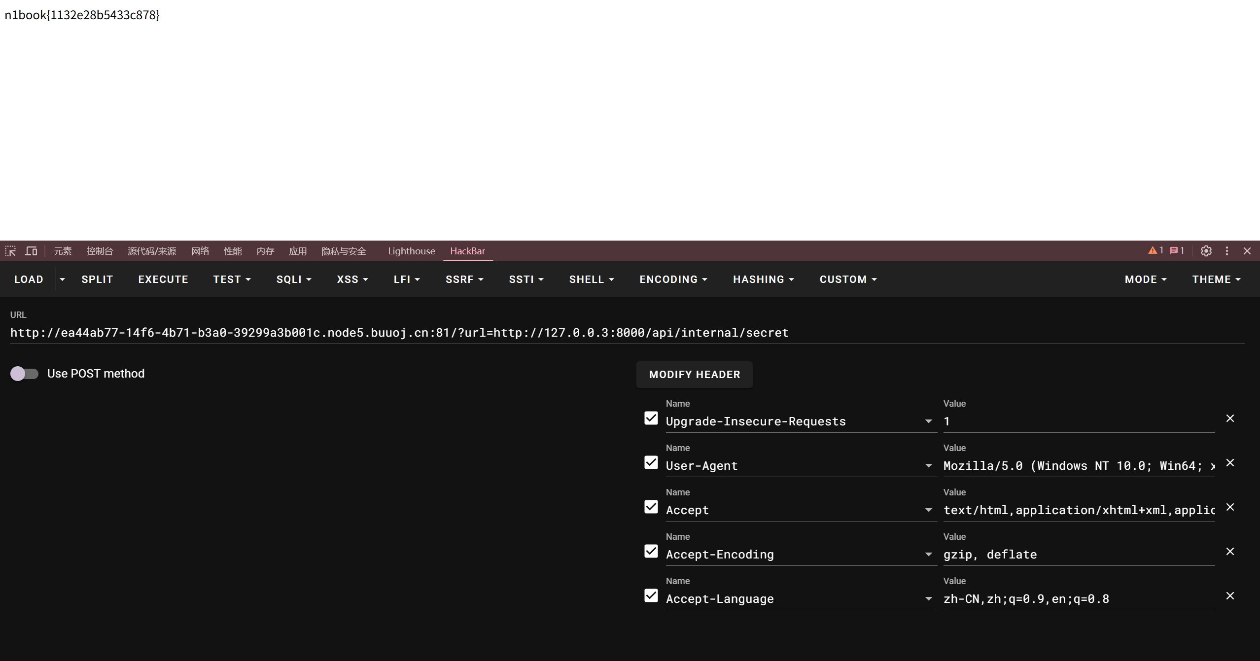Viewport: 1260px width, 661px height.
Task: Open the User-Agent name dropdown arrow
Action: pyautogui.click(x=928, y=466)
